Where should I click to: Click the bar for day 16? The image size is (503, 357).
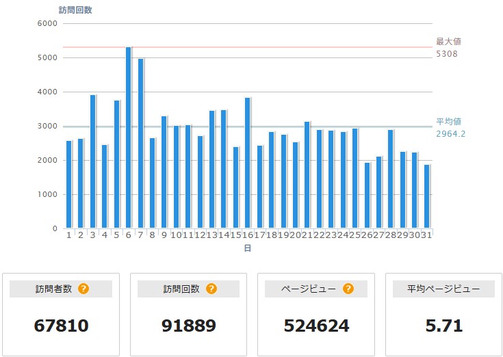click(247, 163)
